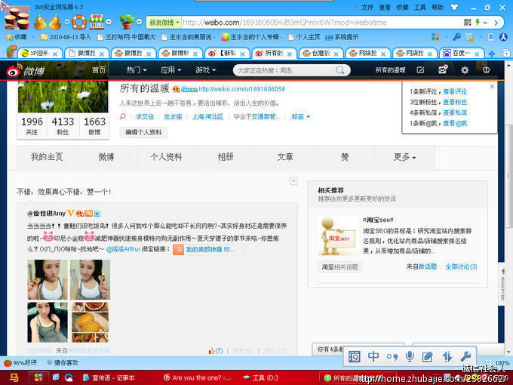This screenshot has width=513, height=385.
Task: Expand the 游戏 dropdown menu
Action: (x=205, y=70)
